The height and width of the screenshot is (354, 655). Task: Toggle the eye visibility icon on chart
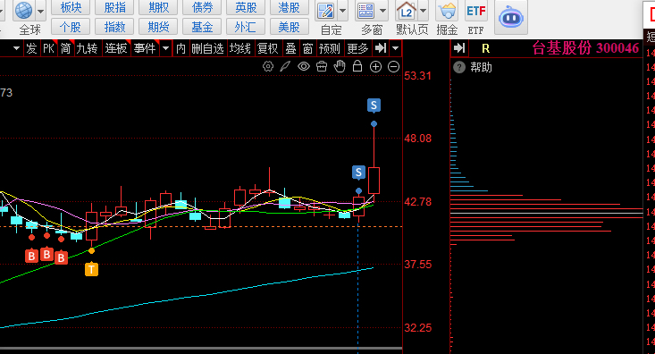pos(304,66)
